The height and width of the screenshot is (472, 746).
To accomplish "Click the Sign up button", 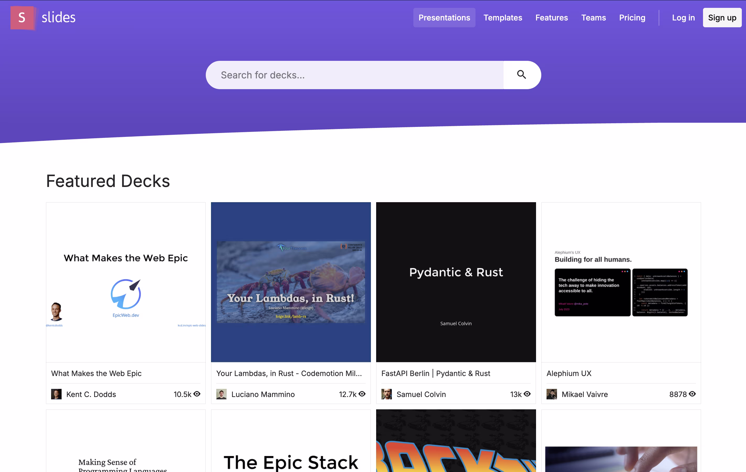I will point(722,18).
